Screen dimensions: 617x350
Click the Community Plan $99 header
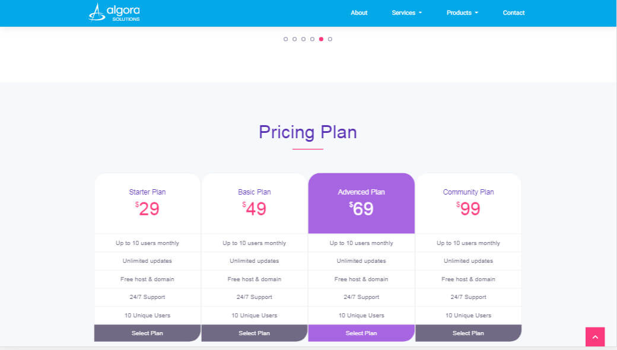[468, 203]
